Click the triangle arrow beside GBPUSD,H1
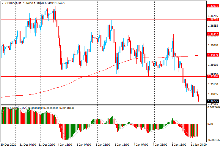This screenshot has width=220, height=148. click(x=3, y=3)
